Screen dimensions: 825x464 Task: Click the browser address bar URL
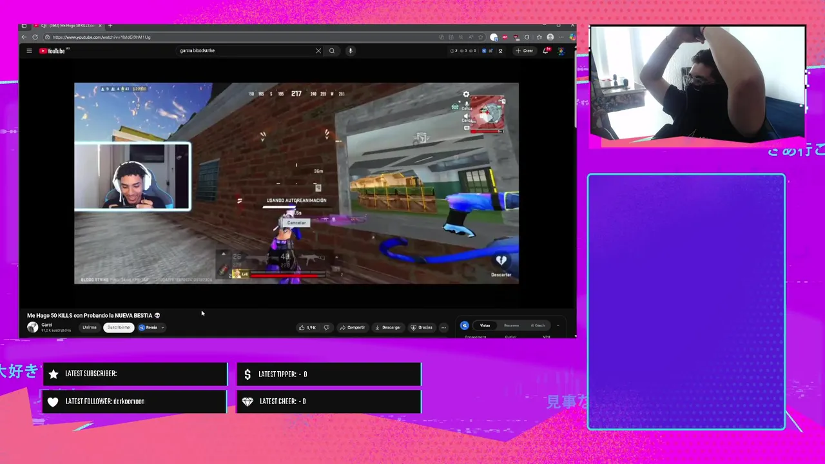click(x=102, y=37)
